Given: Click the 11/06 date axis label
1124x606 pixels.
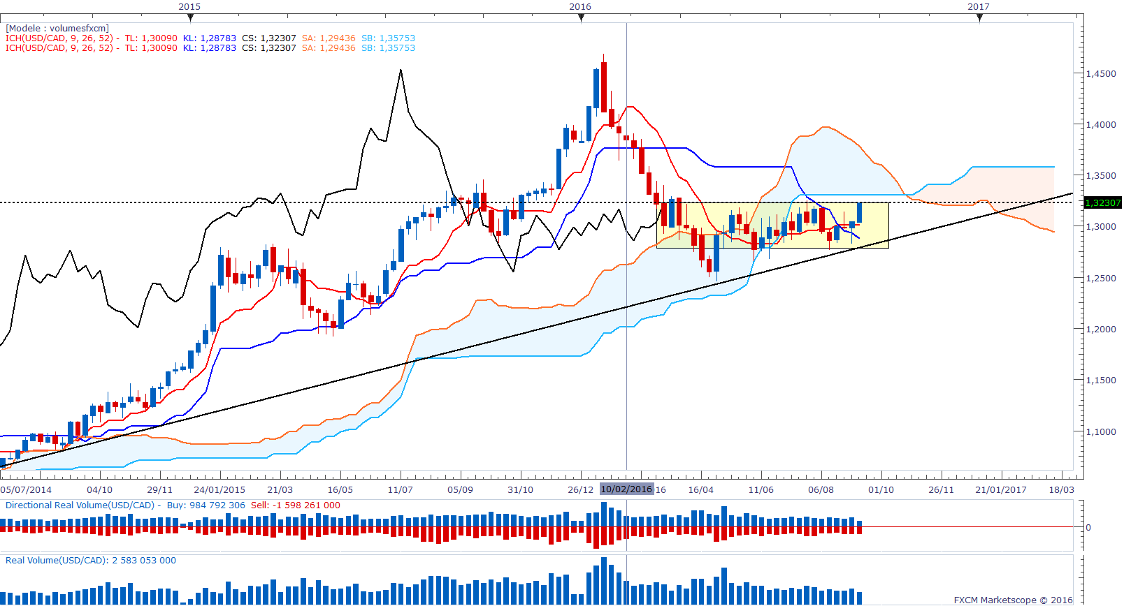Looking at the screenshot, I should pos(761,490).
